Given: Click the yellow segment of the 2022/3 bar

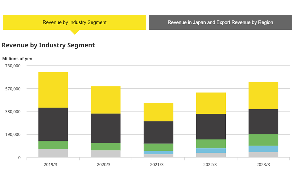Looking at the screenshot, I should [211, 103].
